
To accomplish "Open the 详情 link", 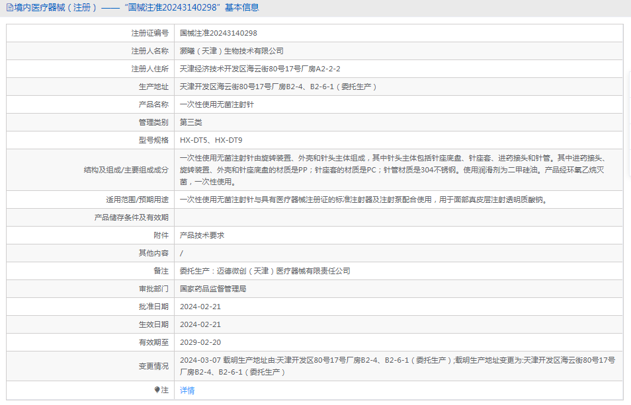I will click(x=187, y=390).
